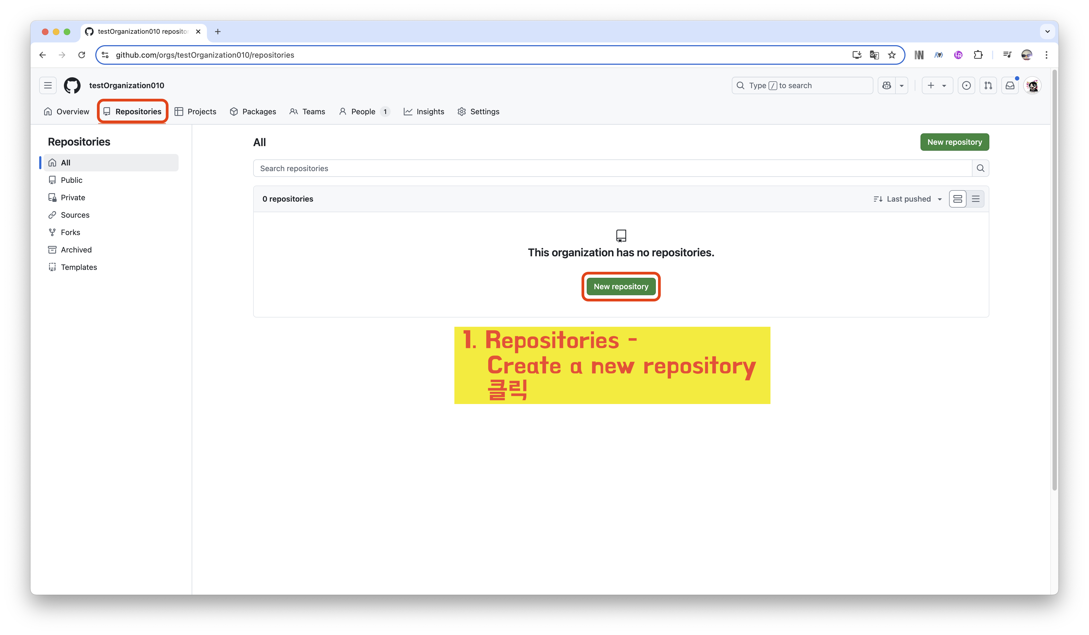Select the Templates sidebar item

click(x=79, y=267)
